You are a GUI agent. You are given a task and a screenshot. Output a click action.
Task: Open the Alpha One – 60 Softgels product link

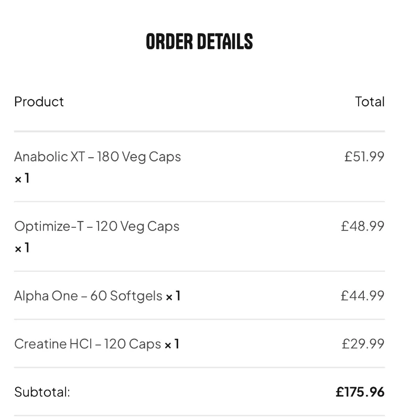88,296
